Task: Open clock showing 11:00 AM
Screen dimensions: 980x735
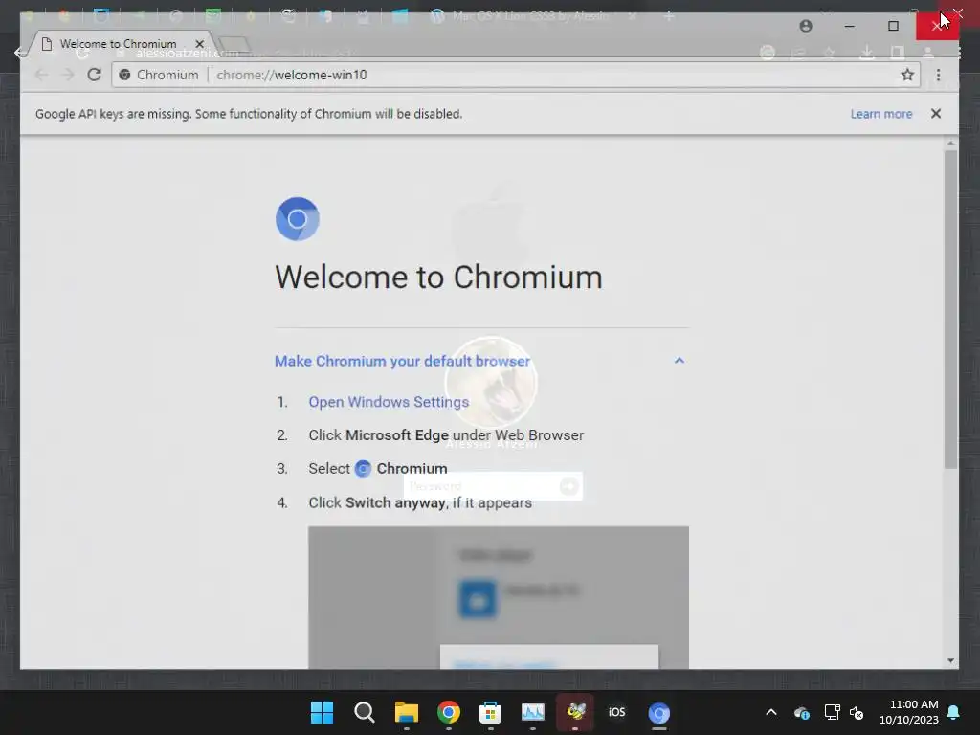Action: click(909, 712)
